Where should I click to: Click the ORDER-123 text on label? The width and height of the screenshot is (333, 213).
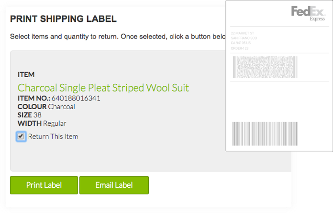coord(240,48)
